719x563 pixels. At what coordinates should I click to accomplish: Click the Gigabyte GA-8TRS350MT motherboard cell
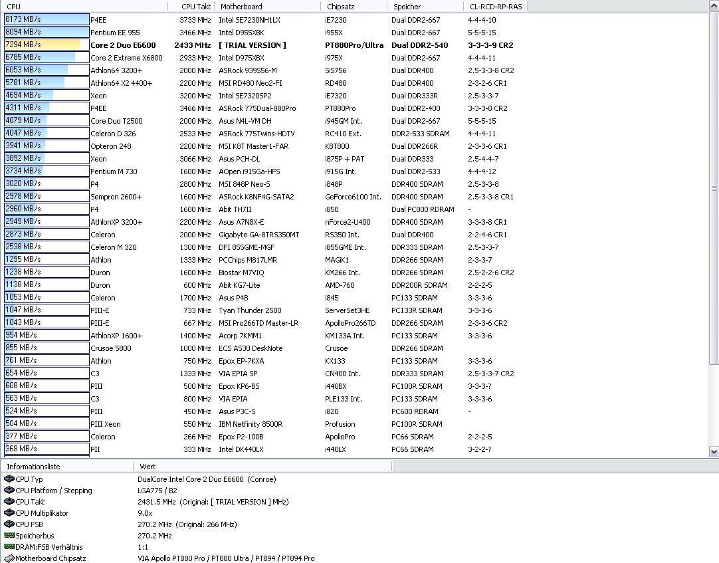(x=259, y=235)
